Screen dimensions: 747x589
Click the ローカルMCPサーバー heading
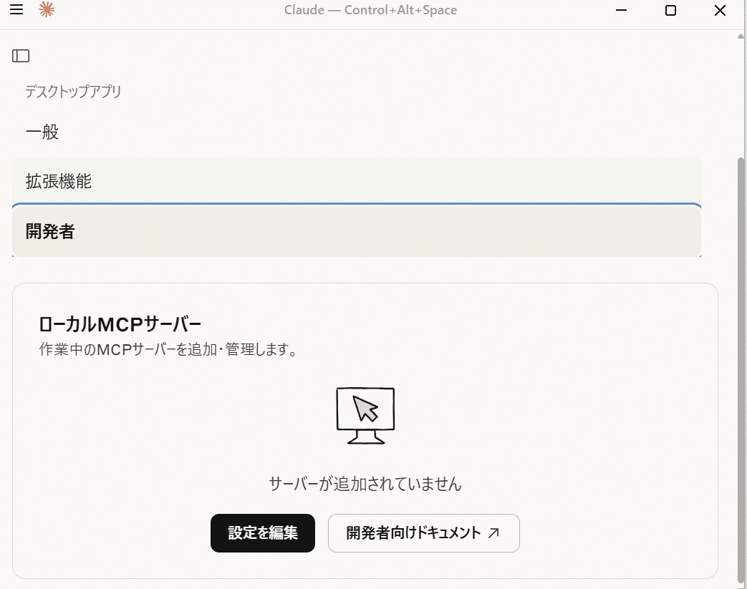click(120, 324)
